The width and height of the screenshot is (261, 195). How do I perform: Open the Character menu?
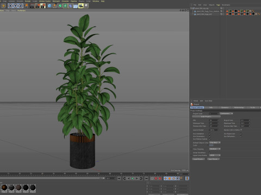pos(65,1)
